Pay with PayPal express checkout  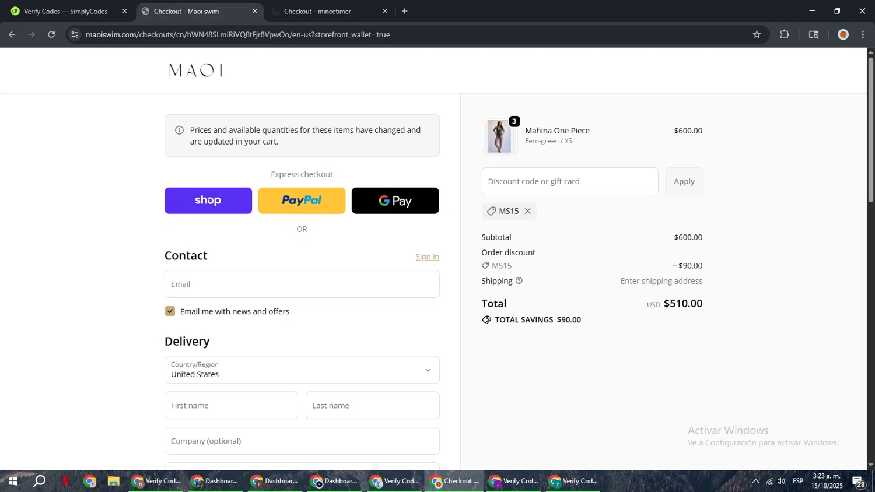(x=302, y=201)
